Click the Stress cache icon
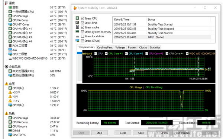This screenshot has width=223, height=139. 77,27
